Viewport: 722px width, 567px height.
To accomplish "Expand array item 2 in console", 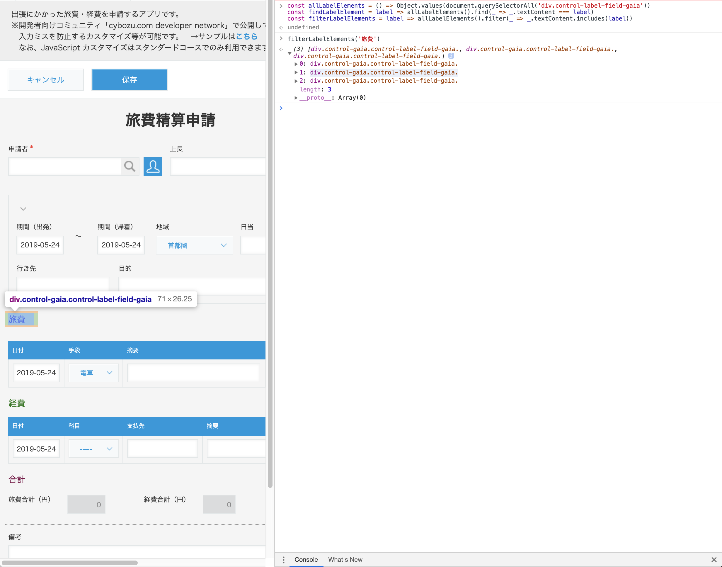I will [x=296, y=81].
